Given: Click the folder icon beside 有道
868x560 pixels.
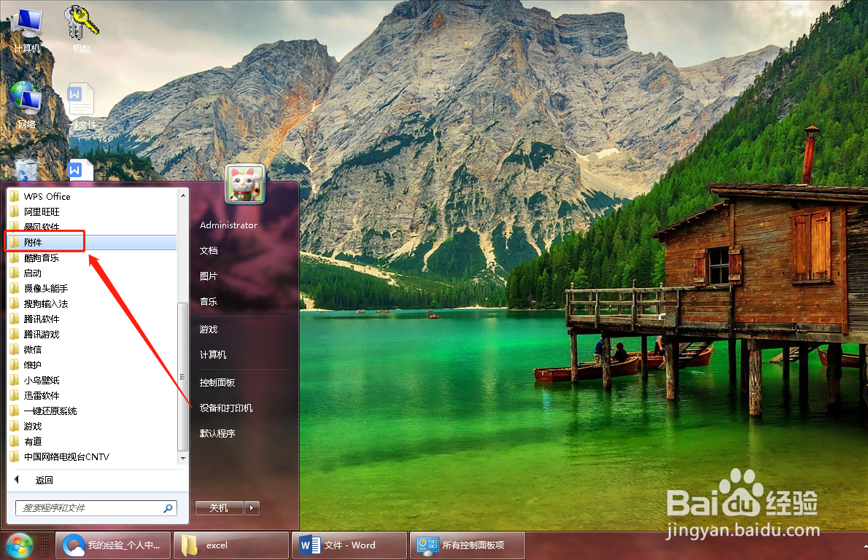Looking at the screenshot, I should (x=15, y=442).
